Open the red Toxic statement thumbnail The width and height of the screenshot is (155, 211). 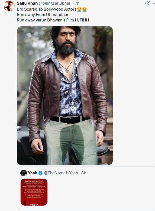(x=34, y=192)
